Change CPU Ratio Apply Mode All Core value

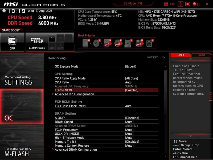[x=132, y=78]
